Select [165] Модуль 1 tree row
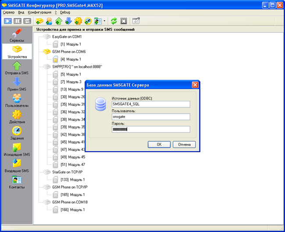Image resolution: width=285 pixels, height=232 pixels. pos(72,195)
